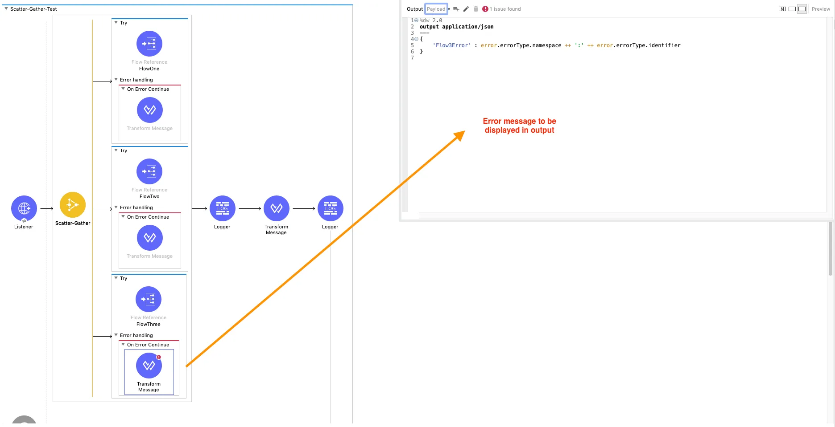The width and height of the screenshot is (835, 427).
Task: Select the last Logger at the flow's end
Action: click(x=331, y=208)
